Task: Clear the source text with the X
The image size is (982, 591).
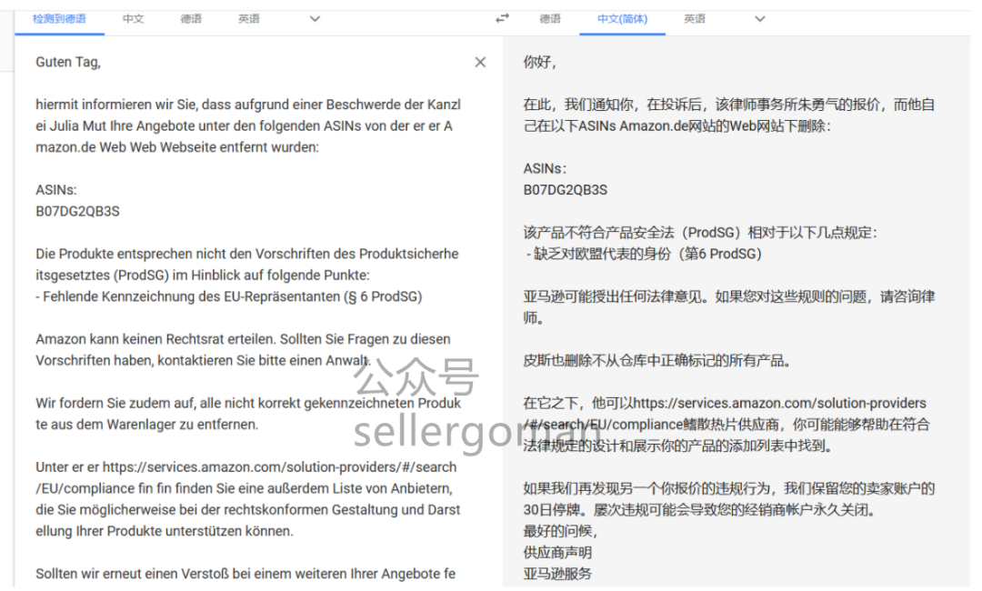Action: [x=480, y=62]
